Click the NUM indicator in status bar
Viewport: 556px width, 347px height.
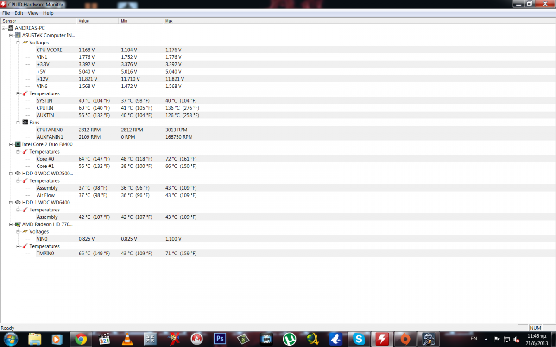[x=535, y=328]
